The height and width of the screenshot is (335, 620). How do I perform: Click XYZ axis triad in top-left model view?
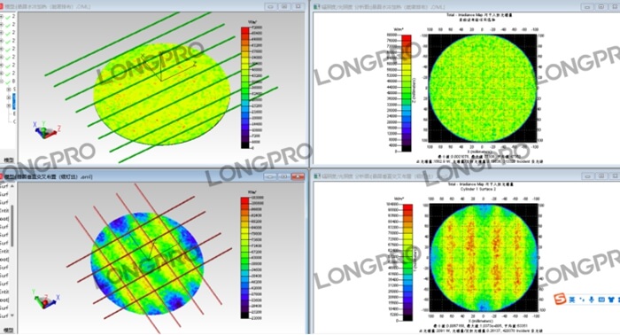pyautogui.click(x=46, y=130)
